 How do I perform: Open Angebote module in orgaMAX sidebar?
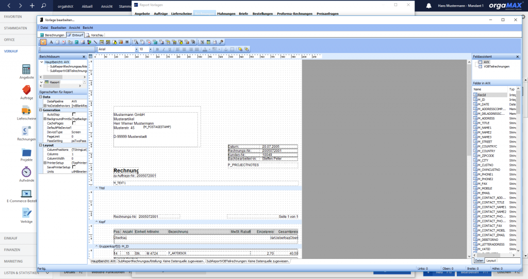pyautogui.click(x=26, y=72)
